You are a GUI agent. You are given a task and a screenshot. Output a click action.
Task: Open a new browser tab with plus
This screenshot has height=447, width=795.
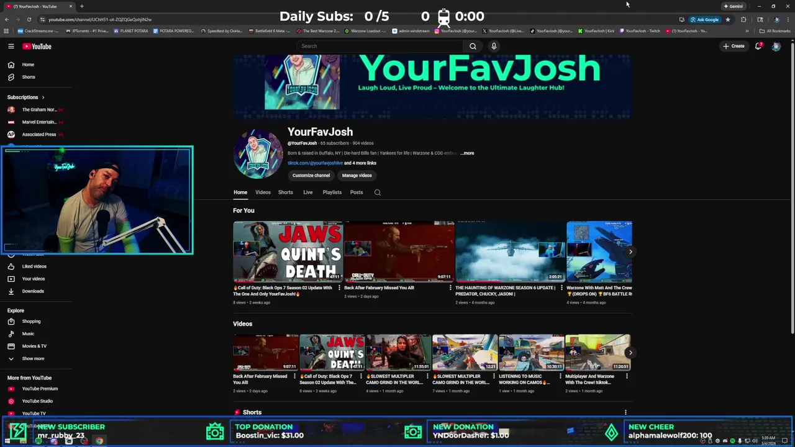point(81,6)
